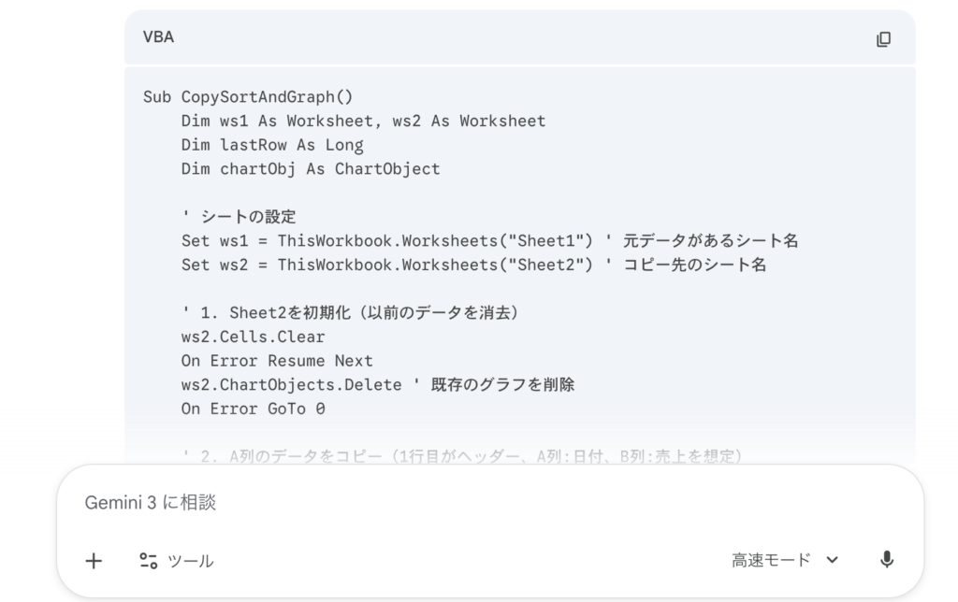Click the Dim chartObj As ChartObject line
Screen dimensions: 958x602
tap(311, 169)
